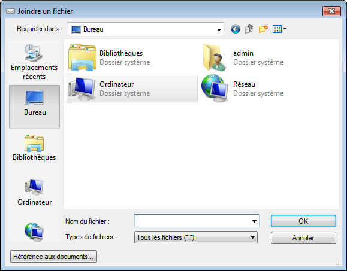The image size is (347, 271).
Task: Expand the Regarder dans location dropdown
Action: pos(219,29)
